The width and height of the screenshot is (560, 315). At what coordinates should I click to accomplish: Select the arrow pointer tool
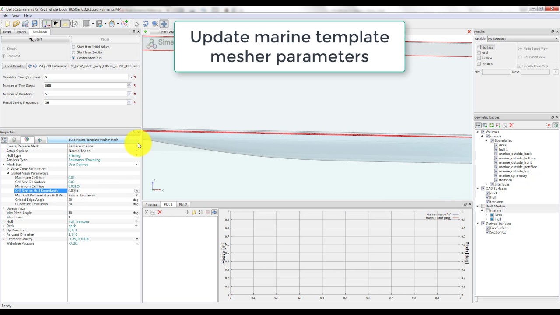point(136,24)
